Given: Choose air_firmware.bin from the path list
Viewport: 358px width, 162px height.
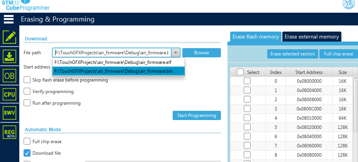Looking at the screenshot, I should (118, 71).
